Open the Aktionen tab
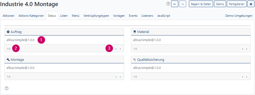This screenshot has height=95, width=255. point(8,16)
